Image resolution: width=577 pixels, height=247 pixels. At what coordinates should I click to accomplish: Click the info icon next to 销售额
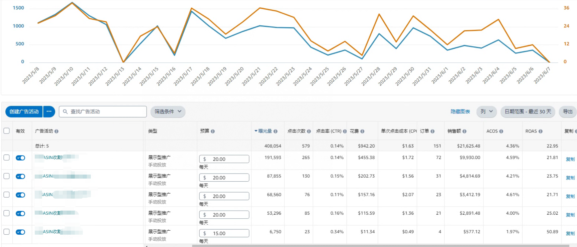click(464, 132)
